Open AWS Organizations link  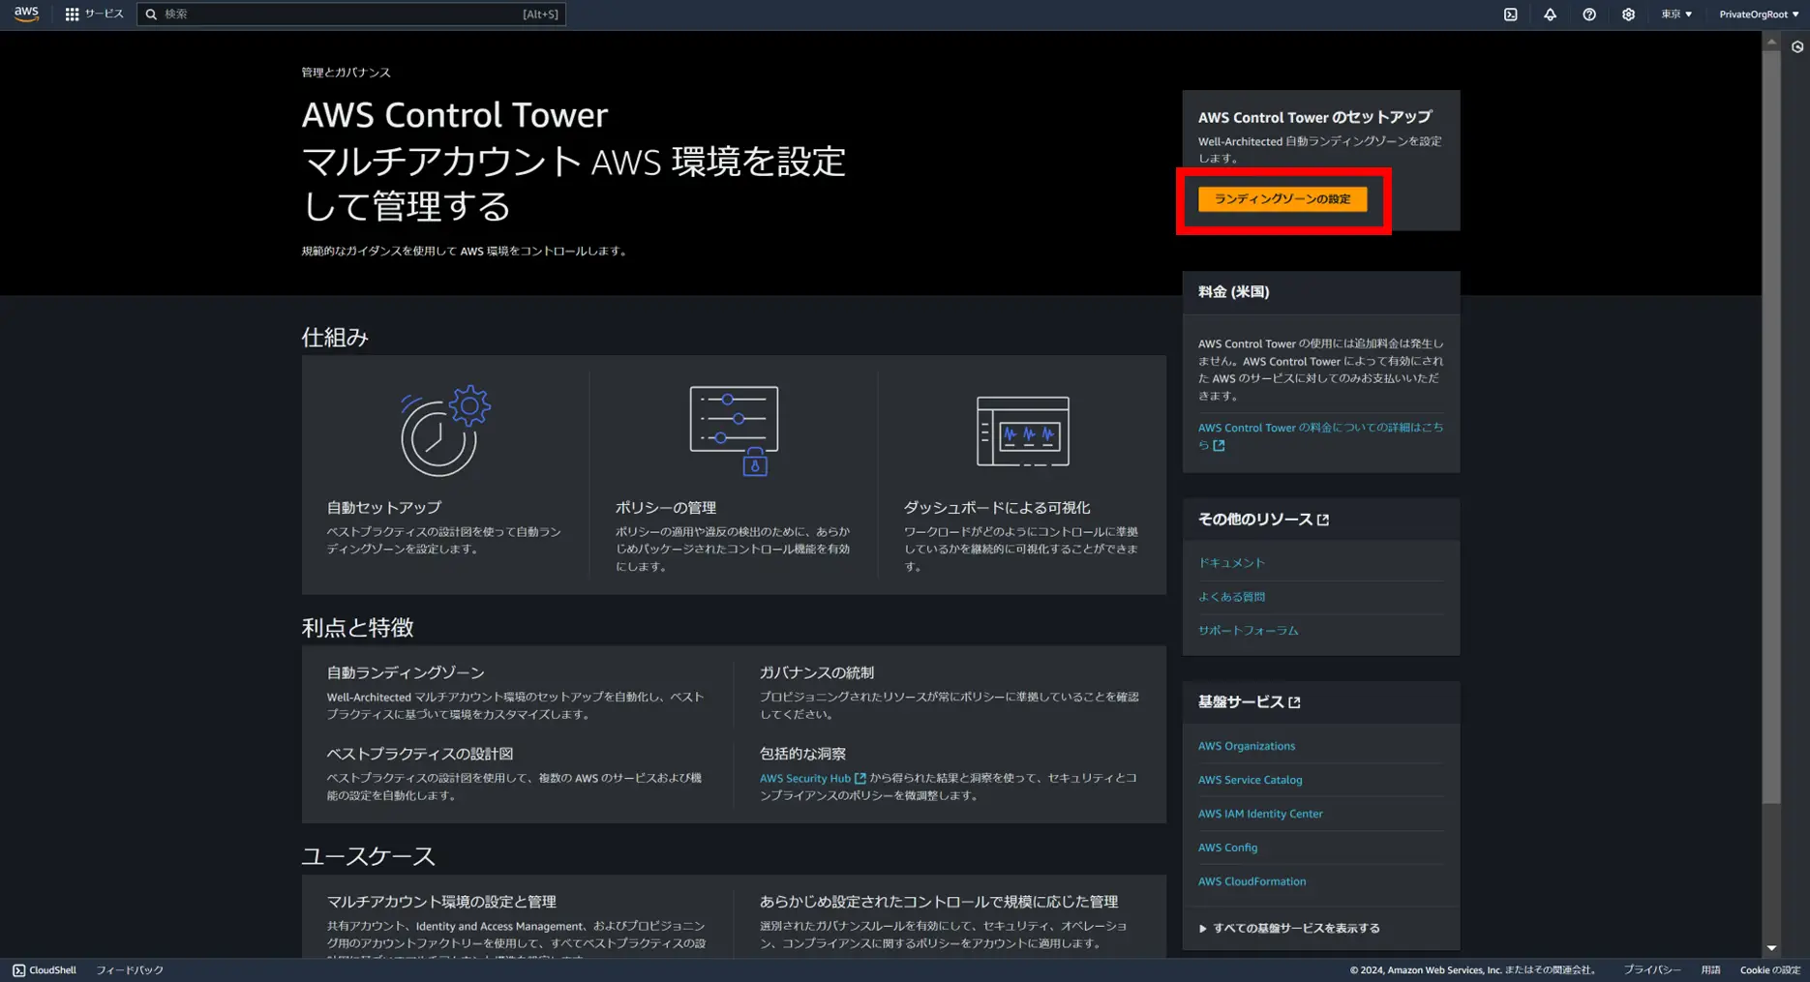tap(1247, 746)
